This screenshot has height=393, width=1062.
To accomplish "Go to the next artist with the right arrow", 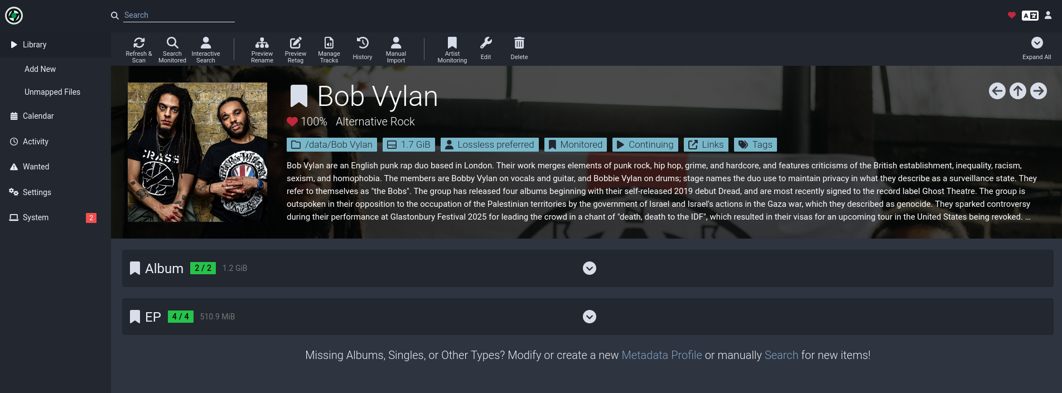I will 1038,91.
